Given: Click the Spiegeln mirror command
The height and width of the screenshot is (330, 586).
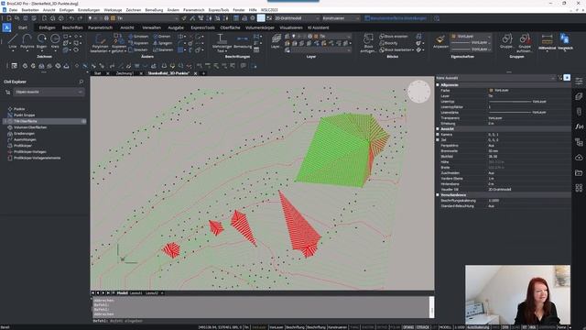Looking at the screenshot, I should [x=163, y=43].
